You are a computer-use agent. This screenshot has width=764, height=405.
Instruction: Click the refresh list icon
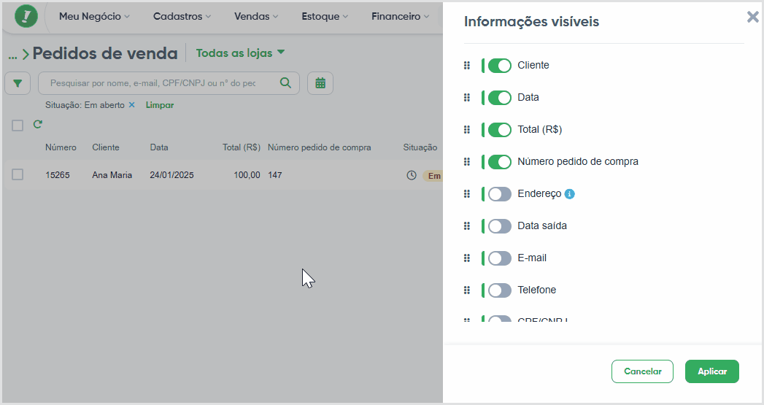[x=37, y=125]
